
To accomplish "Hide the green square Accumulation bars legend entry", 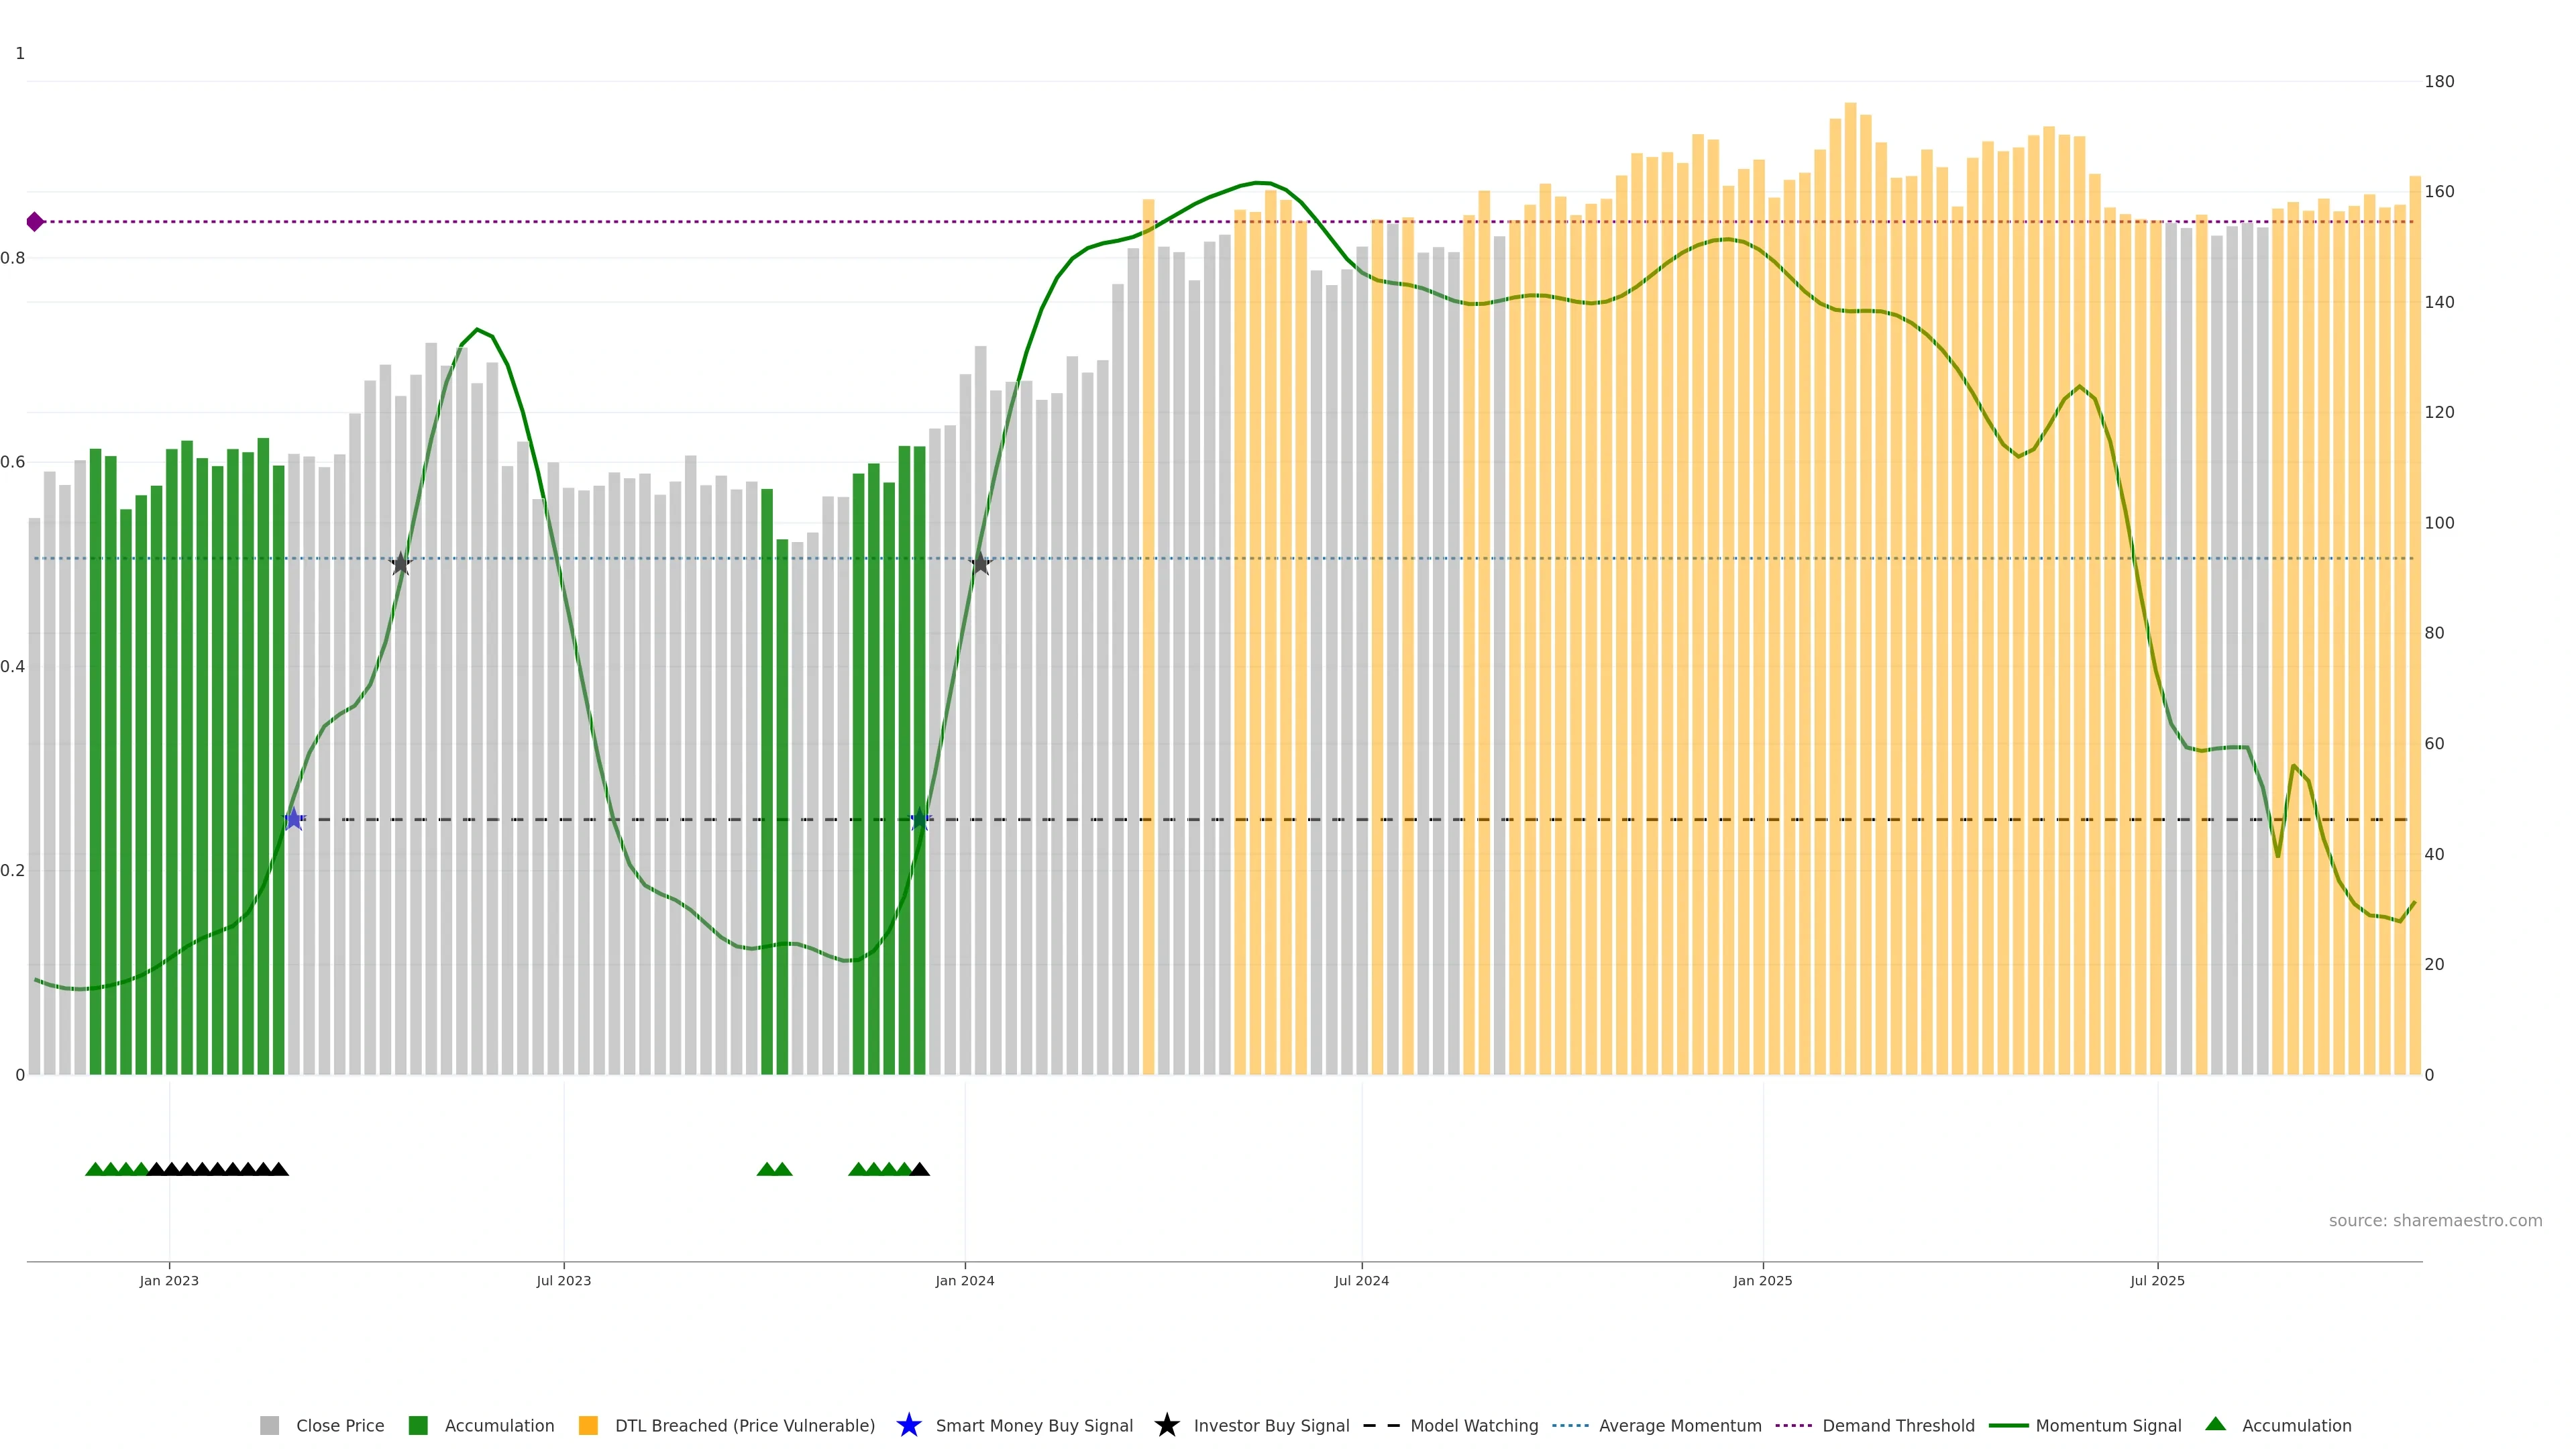I will pos(419,1425).
